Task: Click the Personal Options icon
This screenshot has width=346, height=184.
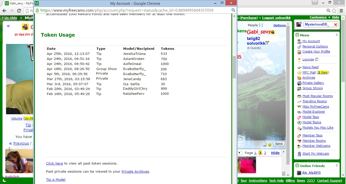Action: [x=299, y=47]
